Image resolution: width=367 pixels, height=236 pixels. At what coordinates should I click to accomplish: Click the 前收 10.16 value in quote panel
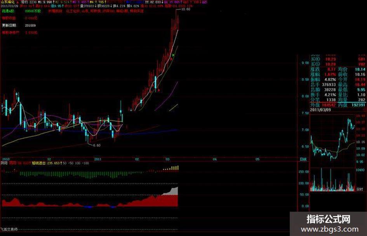coord(360,74)
